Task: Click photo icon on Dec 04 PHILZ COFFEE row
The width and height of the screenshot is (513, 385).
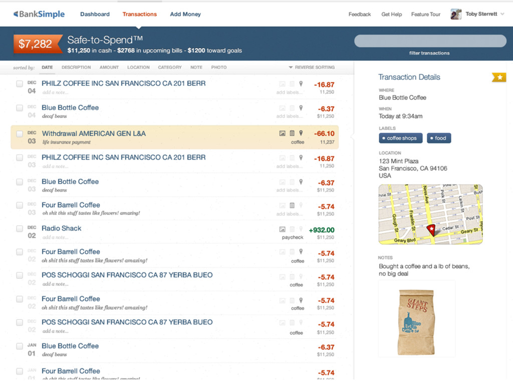Action: (x=283, y=84)
